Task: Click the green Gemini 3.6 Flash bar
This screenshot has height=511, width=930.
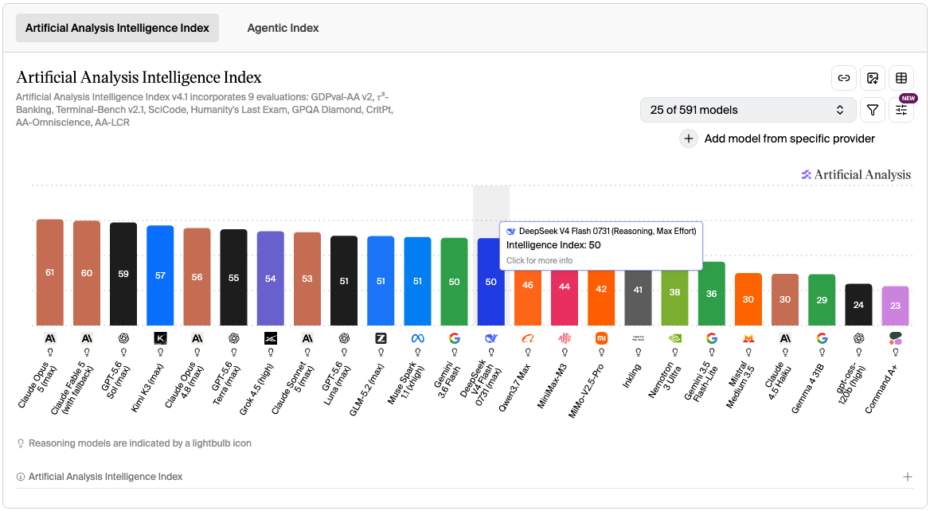Action: (x=455, y=282)
